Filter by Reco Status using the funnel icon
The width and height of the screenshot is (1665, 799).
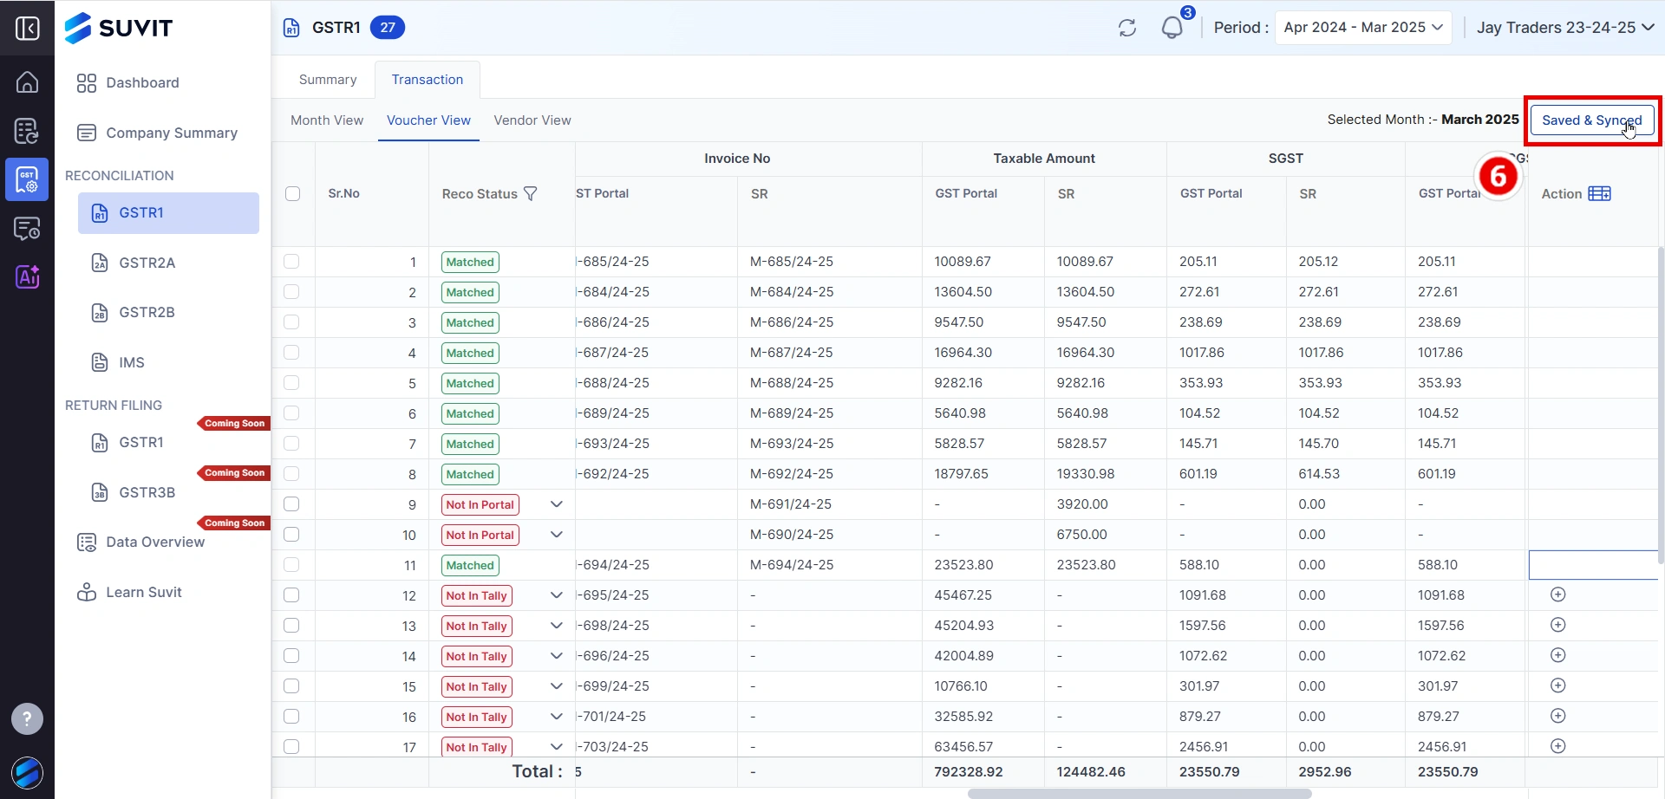[531, 194]
